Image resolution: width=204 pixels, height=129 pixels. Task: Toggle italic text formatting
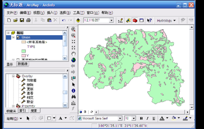[148, 118]
